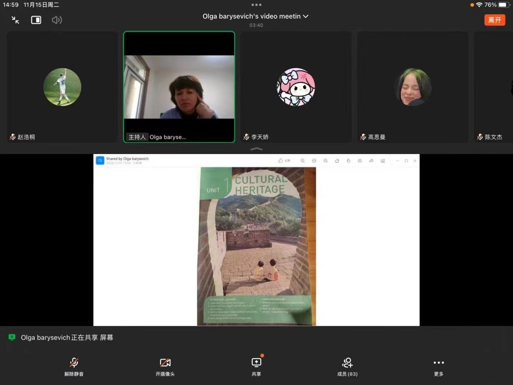Image resolution: width=513 pixels, height=385 pixels.
Task: Select 赵浩桐's participant tile
Action: coord(62,87)
